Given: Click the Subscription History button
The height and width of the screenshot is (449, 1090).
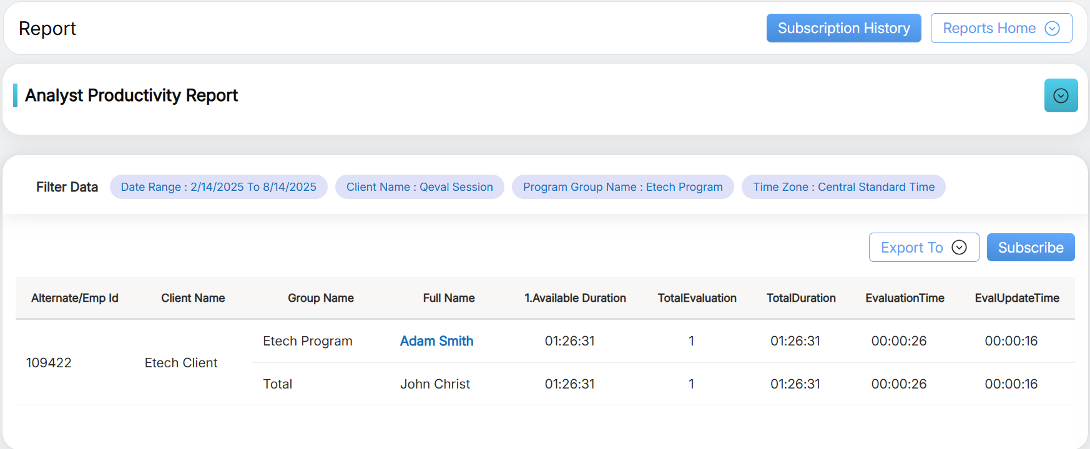Looking at the screenshot, I should (843, 28).
